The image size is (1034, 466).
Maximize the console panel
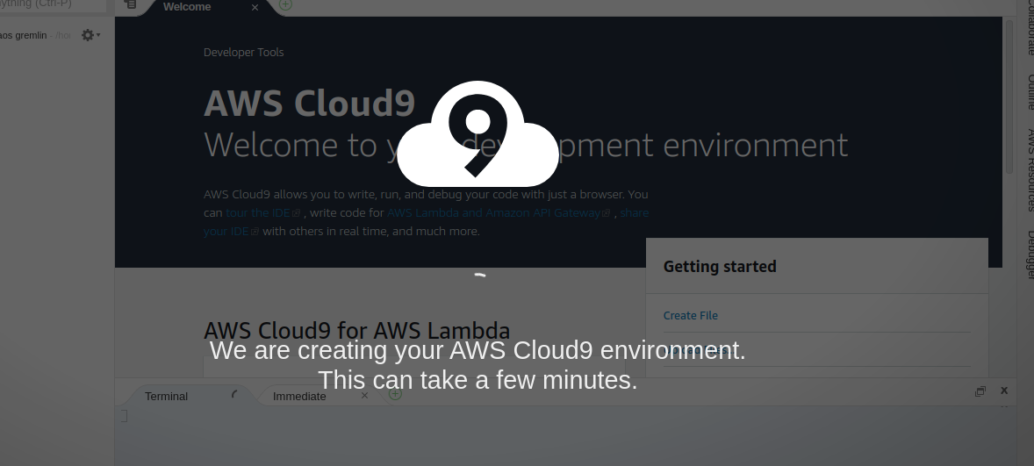(x=980, y=391)
